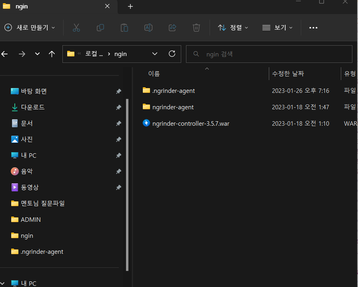The width and height of the screenshot is (358, 287).
Task: Sort by 이름 column header
Action: tap(154, 74)
